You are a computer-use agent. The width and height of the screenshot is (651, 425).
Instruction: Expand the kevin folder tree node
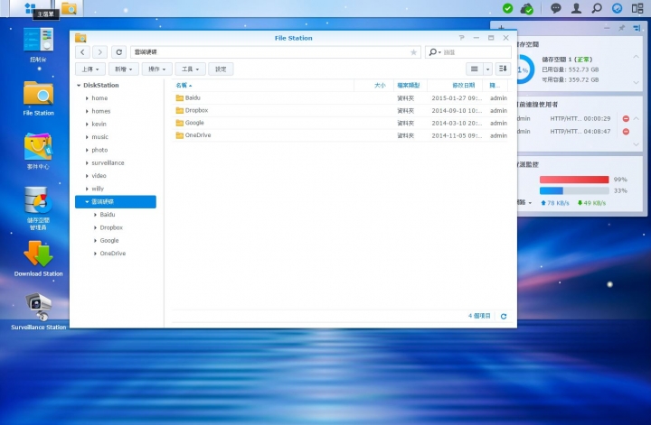click(x=87, y=124)
